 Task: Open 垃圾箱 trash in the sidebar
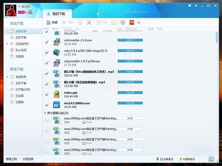pyautogui.click(x=20, y=56)
